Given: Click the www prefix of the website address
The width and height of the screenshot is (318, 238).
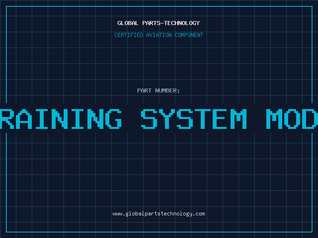Looking at the screenshot, I should 118,214.
